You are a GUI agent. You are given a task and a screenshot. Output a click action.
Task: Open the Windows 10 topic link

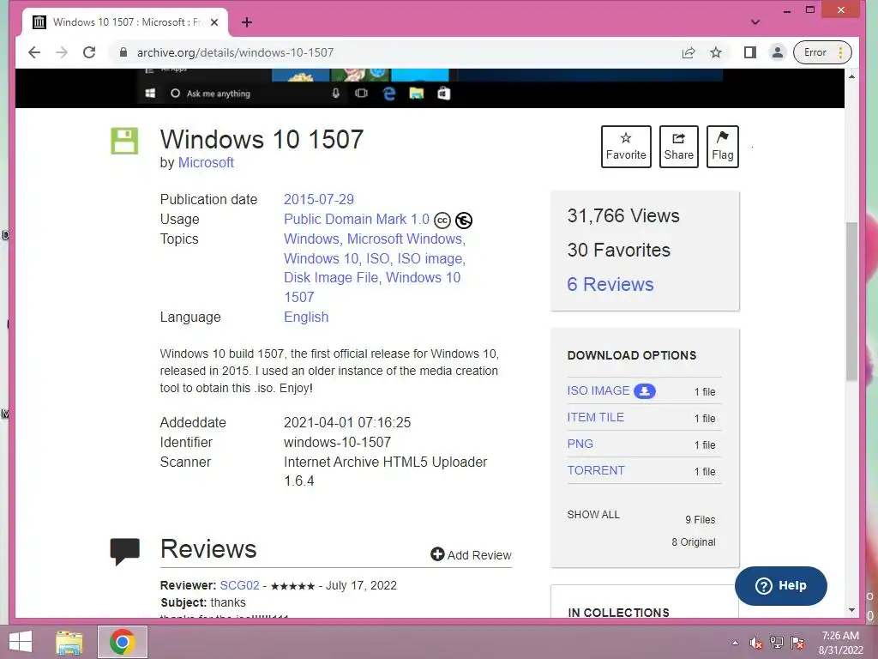pyautogui.click(x=321, y=258)
